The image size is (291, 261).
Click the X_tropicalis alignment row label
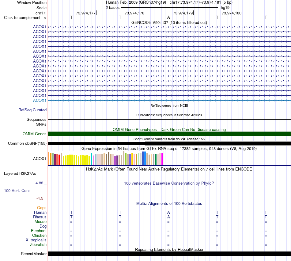(36, 240)
